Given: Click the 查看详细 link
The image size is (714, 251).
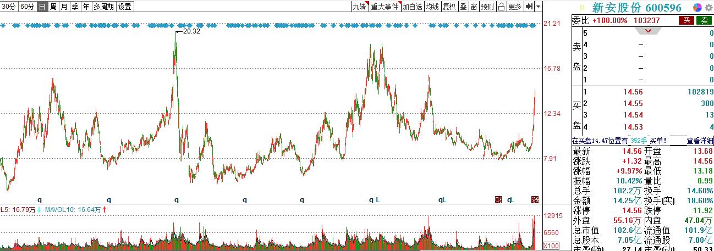Looking at the screenshot, I should (700, 141).
